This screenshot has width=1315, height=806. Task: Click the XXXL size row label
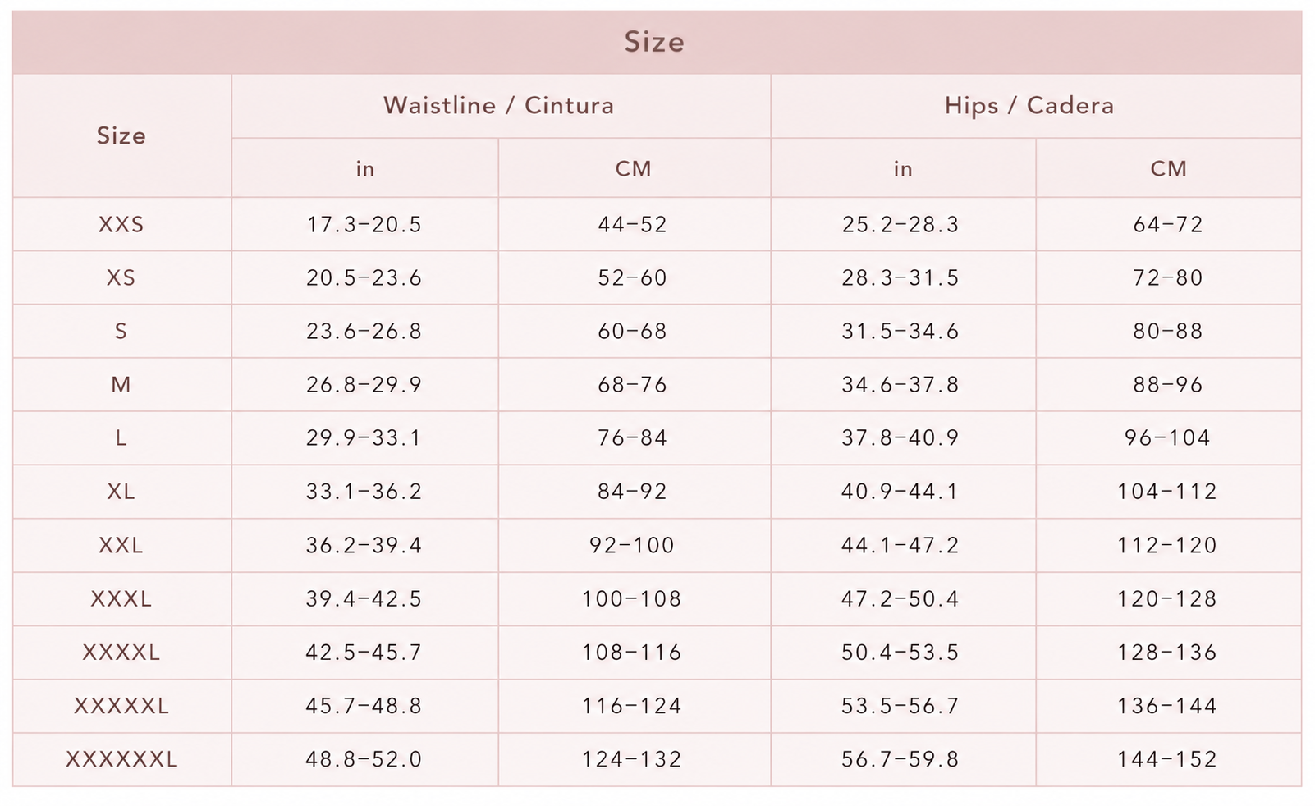coord(121,598)
